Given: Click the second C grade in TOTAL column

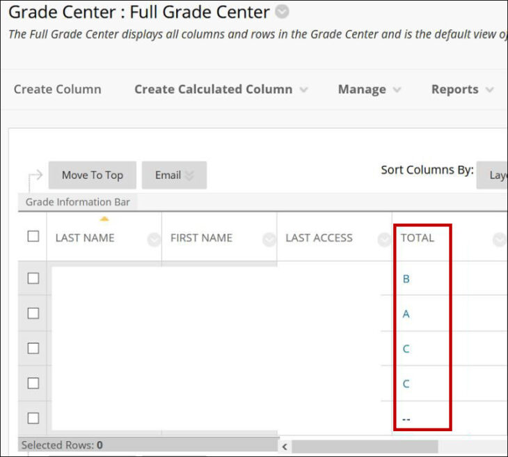Looking at the screenshot, I should [406, 384].
